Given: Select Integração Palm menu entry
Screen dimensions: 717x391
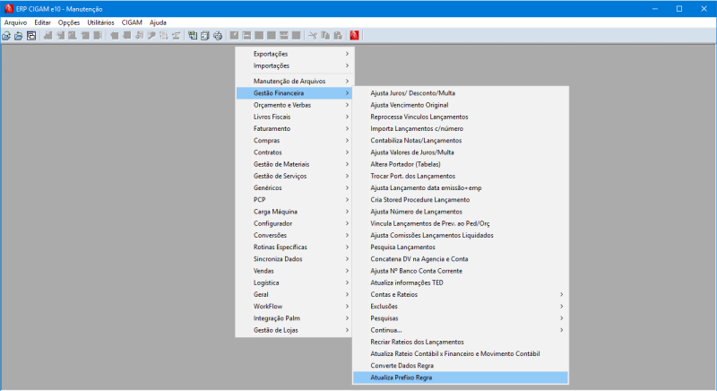Looking at the screenshot, I should click(294, 318).
